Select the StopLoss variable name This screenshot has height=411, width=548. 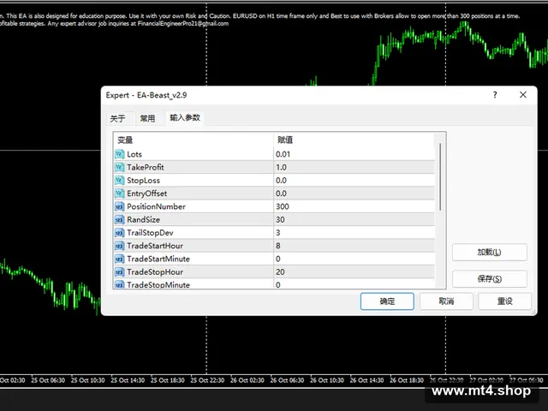(x=143, y=181)
